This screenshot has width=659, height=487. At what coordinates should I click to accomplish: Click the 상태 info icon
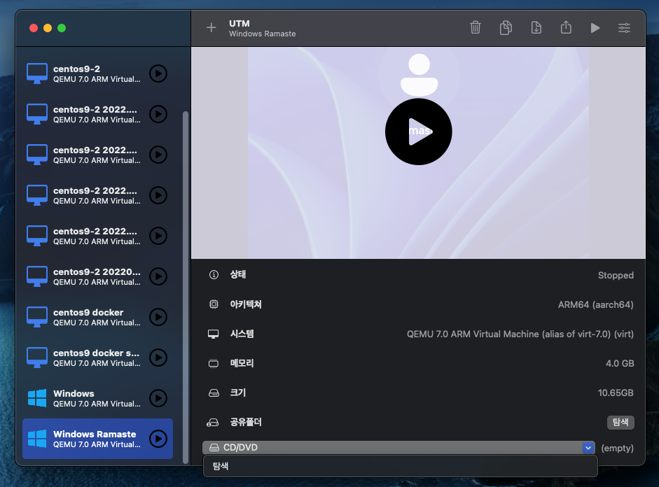pyautogui.click(x=214, y=274)
